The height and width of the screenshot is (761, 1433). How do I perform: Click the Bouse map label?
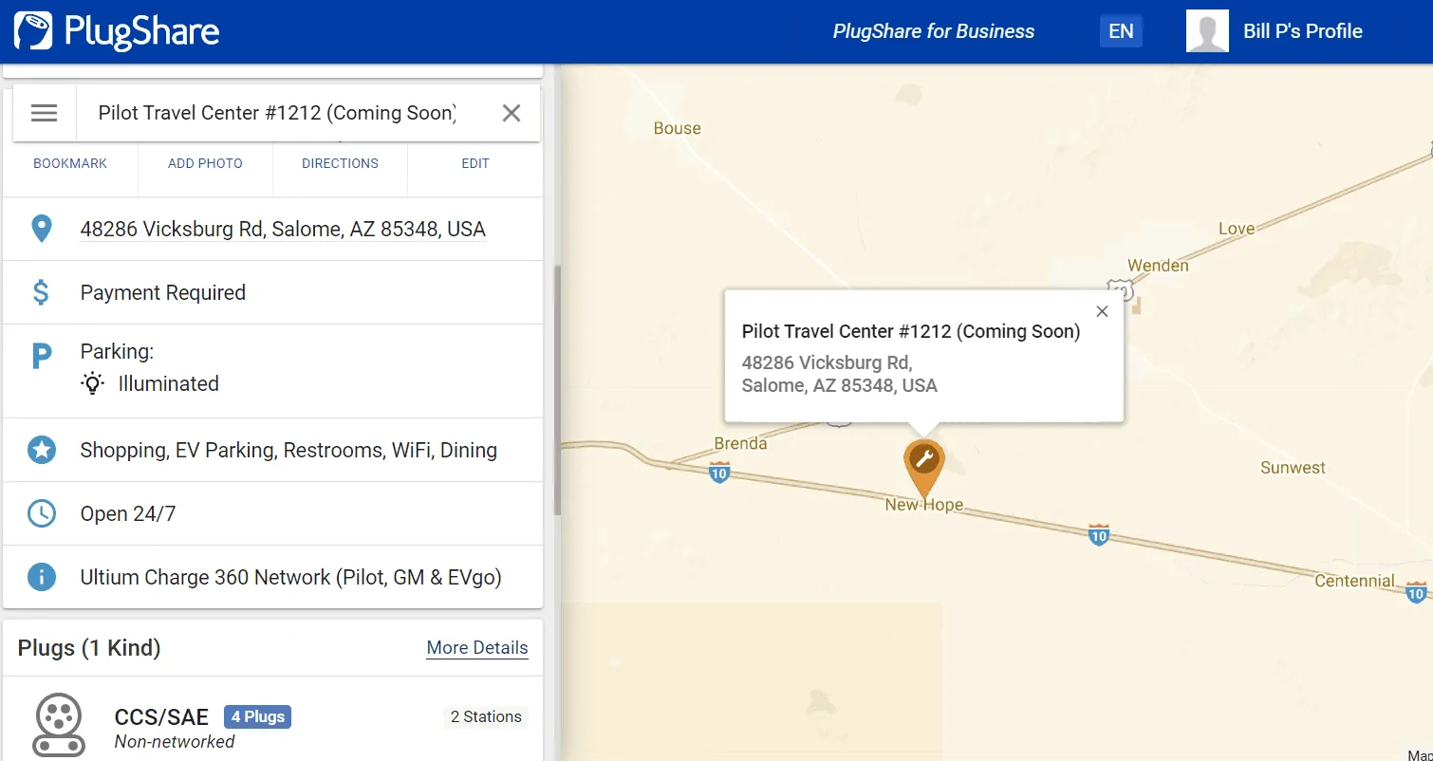(678, 128)
